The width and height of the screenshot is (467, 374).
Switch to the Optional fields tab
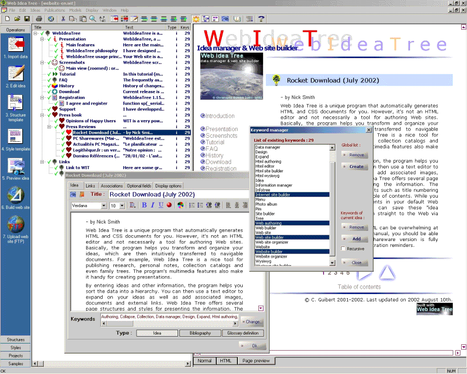click(x=140, y=186)
